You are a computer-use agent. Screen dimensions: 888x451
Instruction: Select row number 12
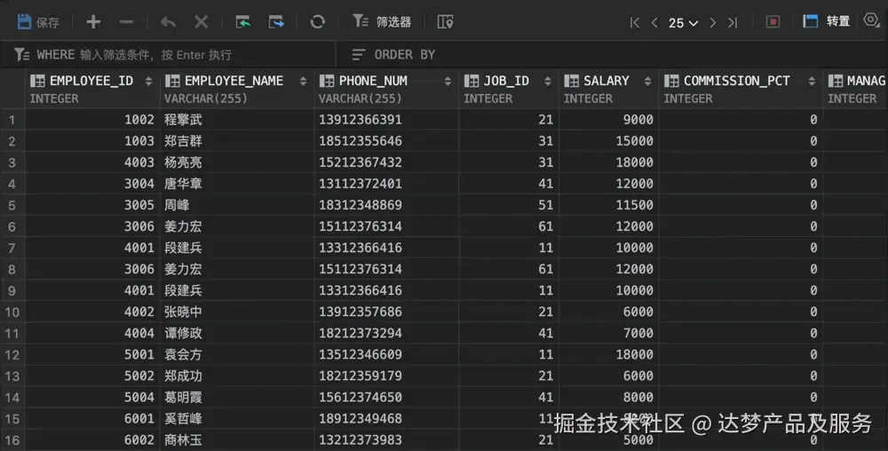[12, 355]
